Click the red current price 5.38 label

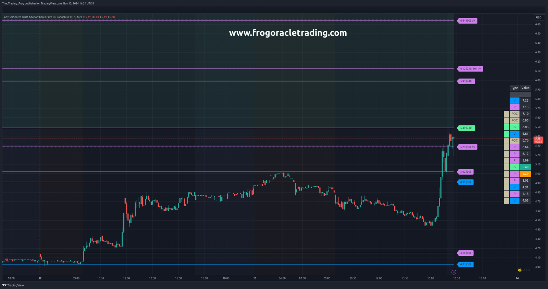pyautogui.click(x=538, y=140)
